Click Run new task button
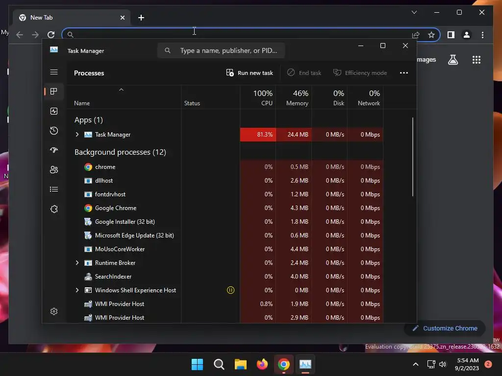 coord(250,73)
